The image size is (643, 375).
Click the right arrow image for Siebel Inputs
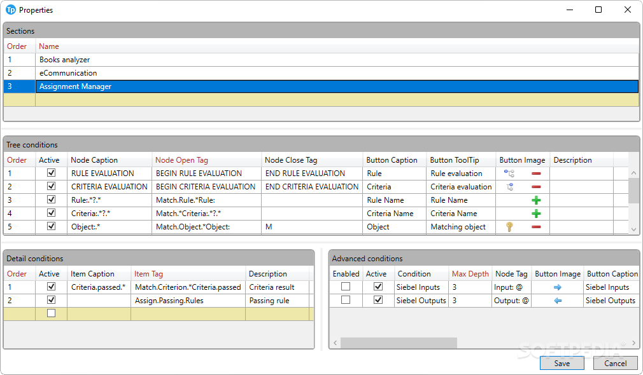tap(557, 287)
